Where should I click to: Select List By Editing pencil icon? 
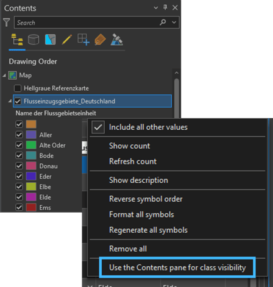click(x=67, y=40)
